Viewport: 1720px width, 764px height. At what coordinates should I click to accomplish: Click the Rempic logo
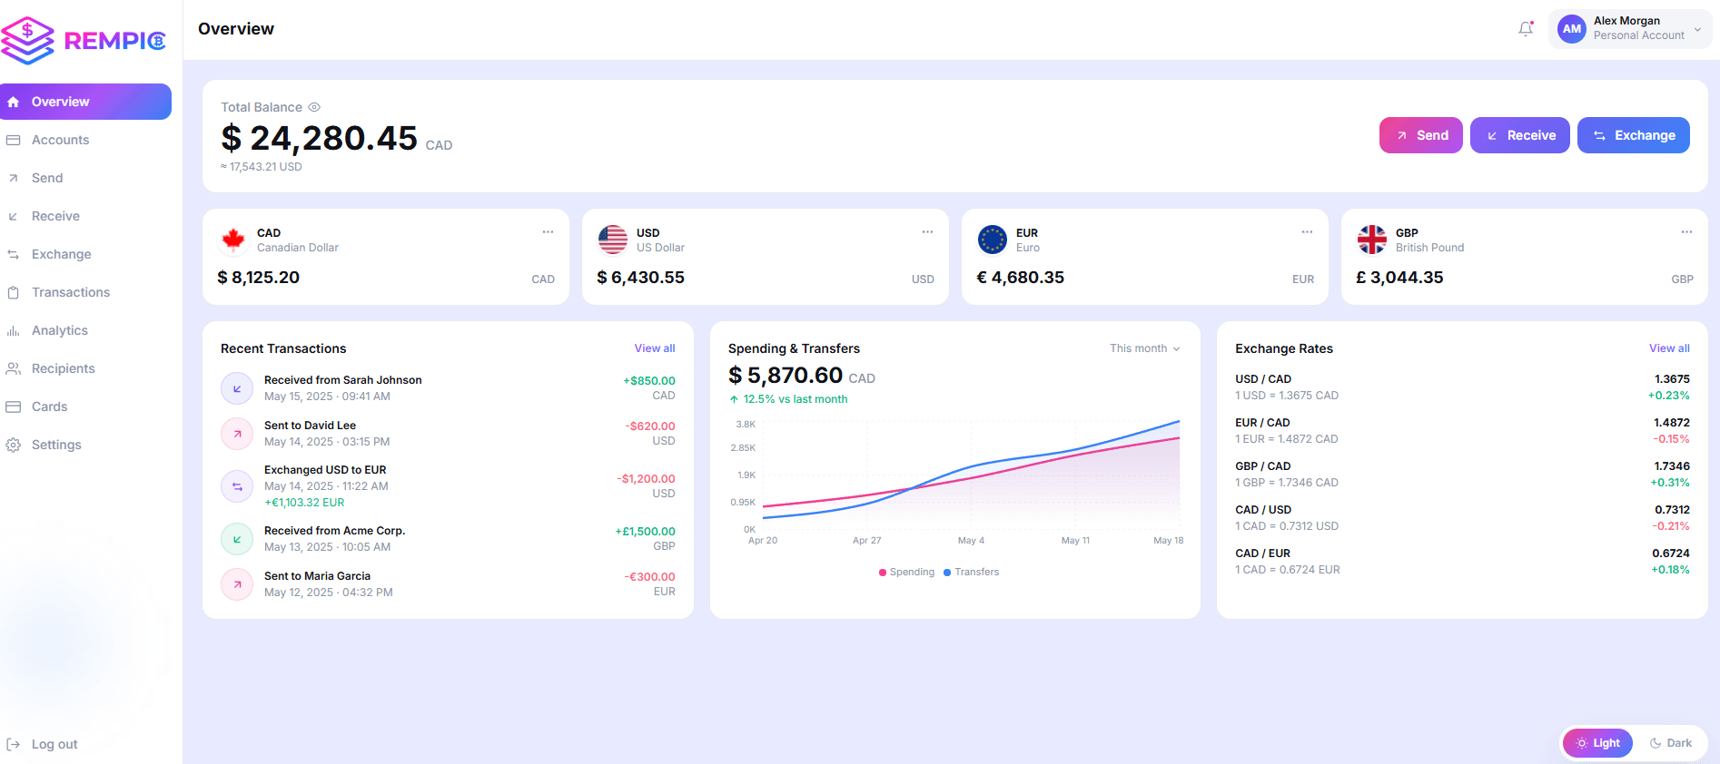coord(83,41)
